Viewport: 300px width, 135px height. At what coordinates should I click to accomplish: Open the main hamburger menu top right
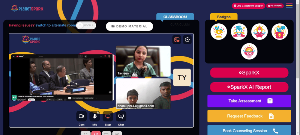(289, 5)
